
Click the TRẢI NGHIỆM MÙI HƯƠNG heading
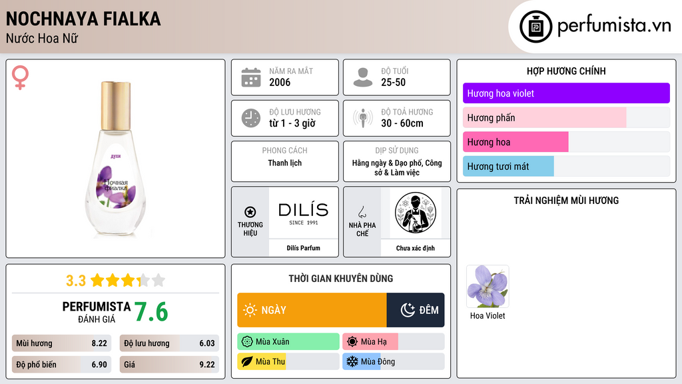(566, 201)
